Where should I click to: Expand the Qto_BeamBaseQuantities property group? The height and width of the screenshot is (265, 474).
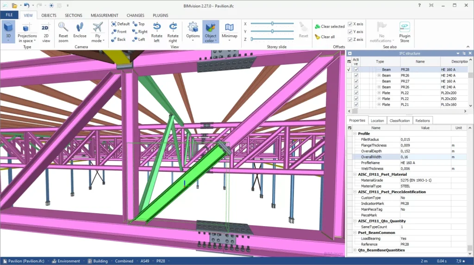point(355,250)
